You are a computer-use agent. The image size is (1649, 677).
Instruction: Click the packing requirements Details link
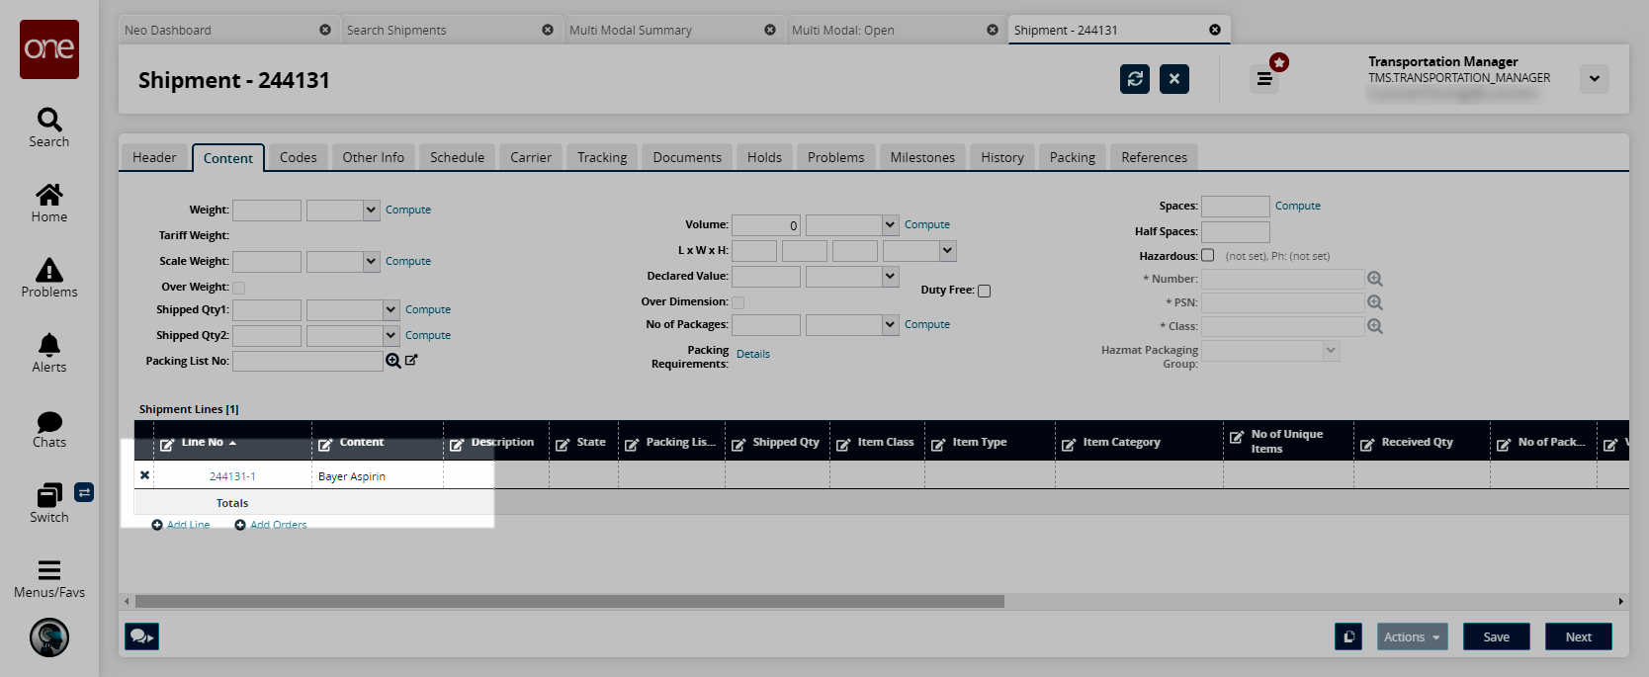(x=752, y=354)
